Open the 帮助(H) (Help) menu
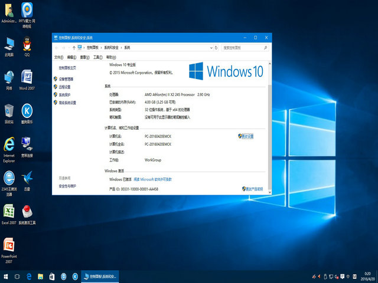The image size is (378, 283). tap(111, 57)
